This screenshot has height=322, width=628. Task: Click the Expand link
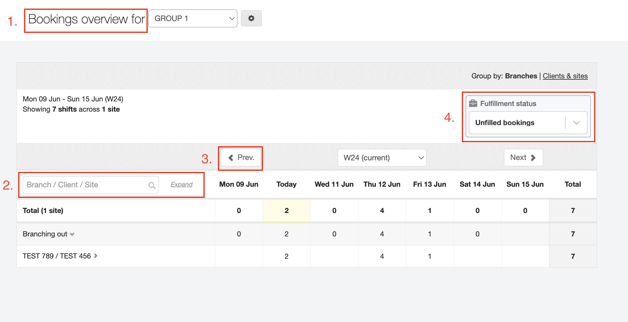pos(181,185)
